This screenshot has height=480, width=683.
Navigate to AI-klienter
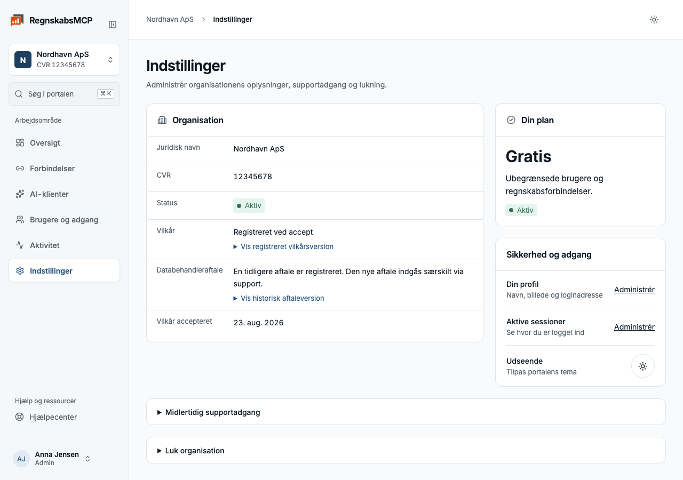(x=64, y=194)
